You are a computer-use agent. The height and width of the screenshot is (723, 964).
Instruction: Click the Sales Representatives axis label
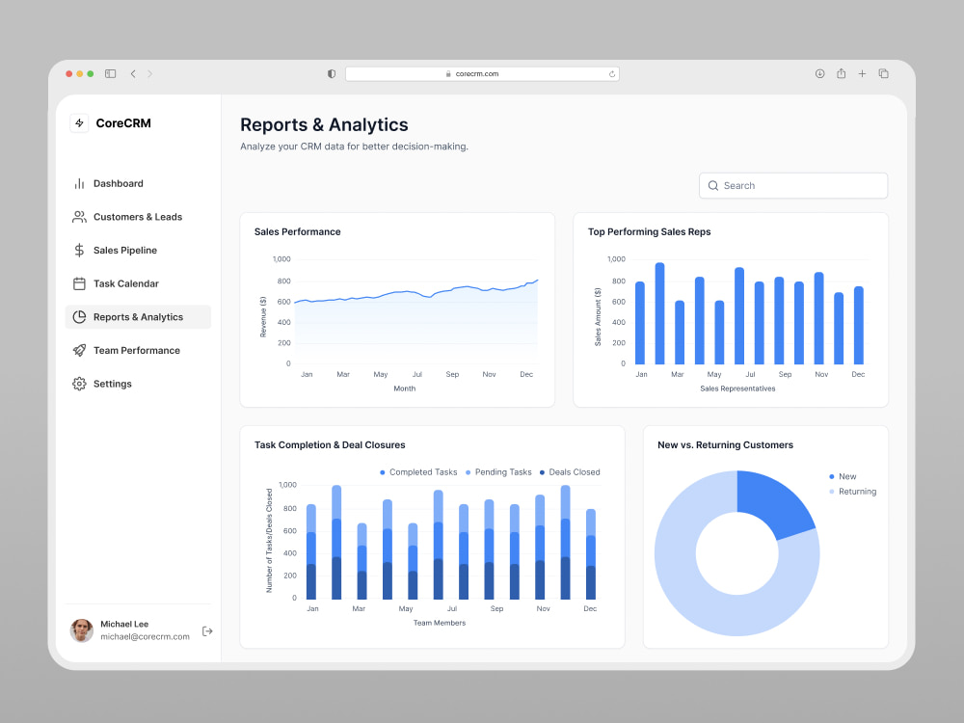737,388
